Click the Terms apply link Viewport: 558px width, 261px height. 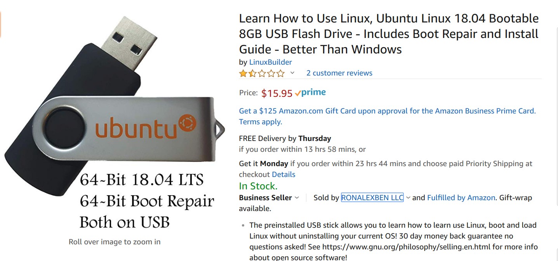[261, 122]
